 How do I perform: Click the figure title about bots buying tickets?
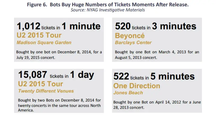[x=108, y=5]
